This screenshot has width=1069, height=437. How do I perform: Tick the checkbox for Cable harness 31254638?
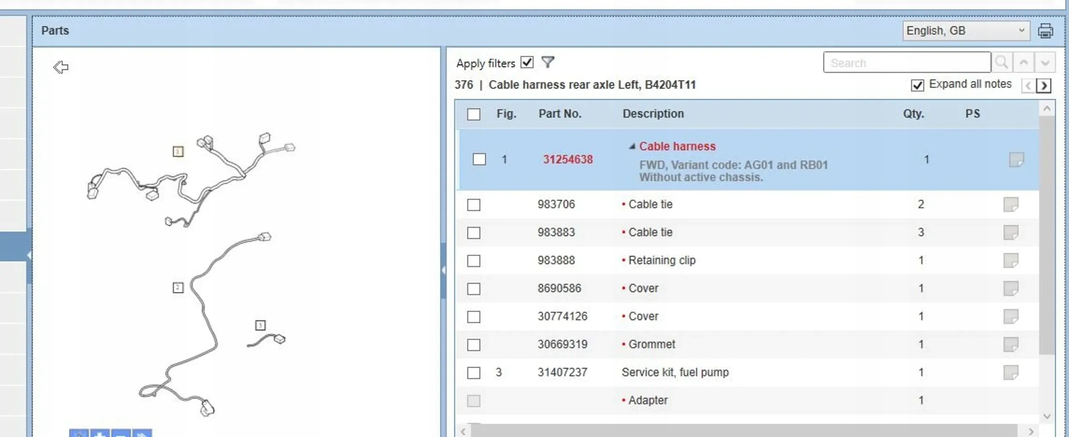(x=479, y=159)
